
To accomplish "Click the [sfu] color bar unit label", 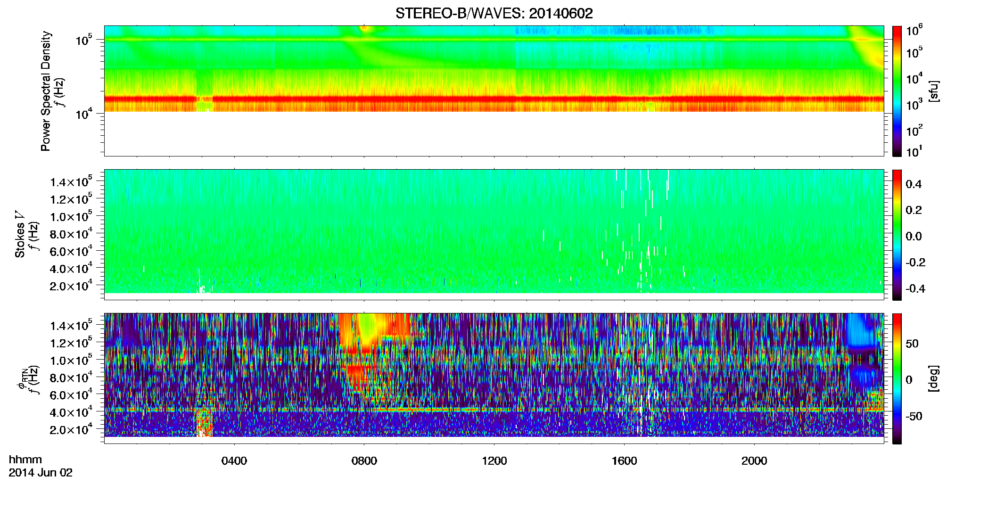I will click(934, 91).
